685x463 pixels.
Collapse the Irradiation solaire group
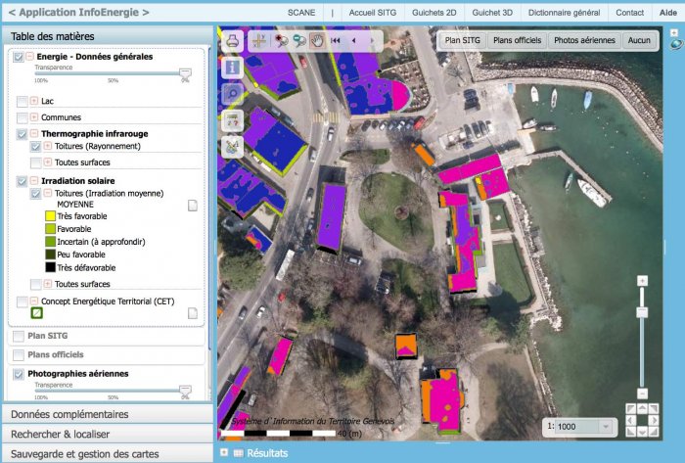click(x=34, y=180)
